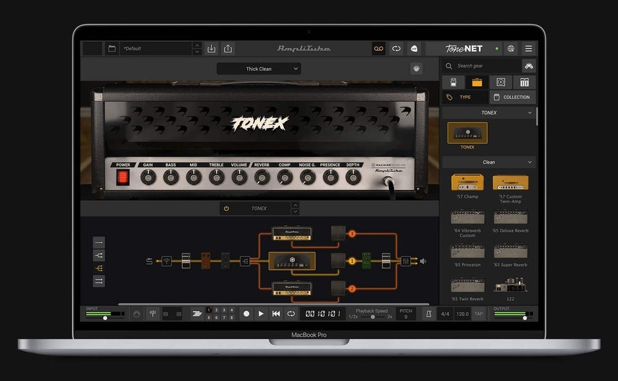Click the globe icon beside ToneNET

pyautogui.click(x=510, y=49)
